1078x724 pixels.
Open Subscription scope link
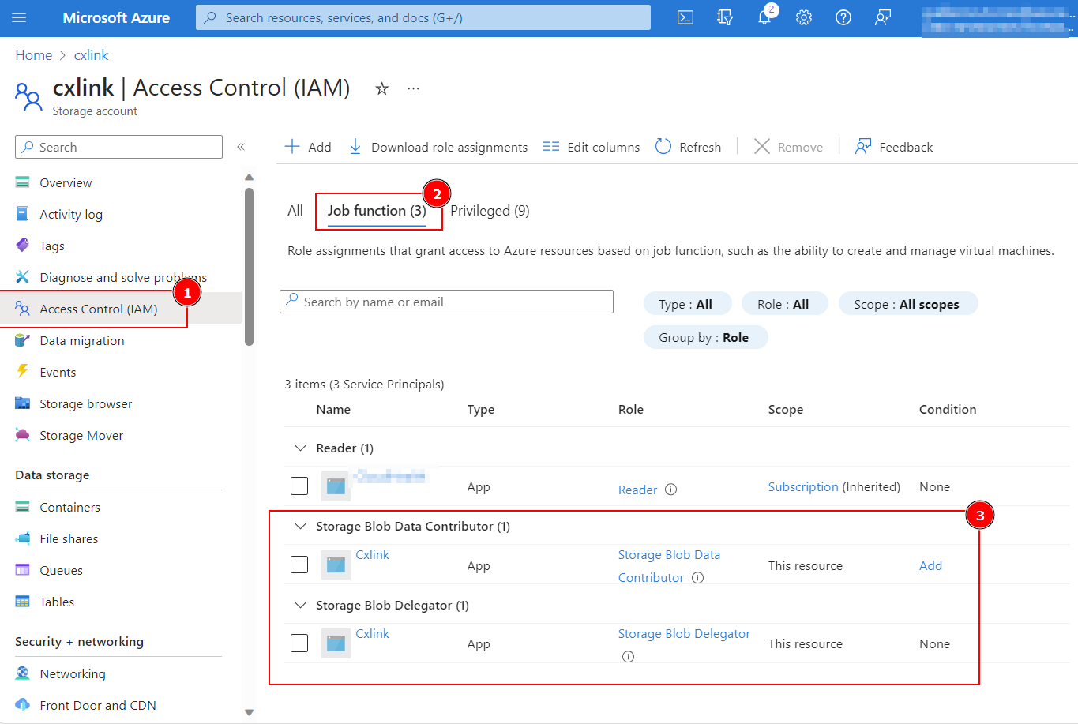point(803,487)
